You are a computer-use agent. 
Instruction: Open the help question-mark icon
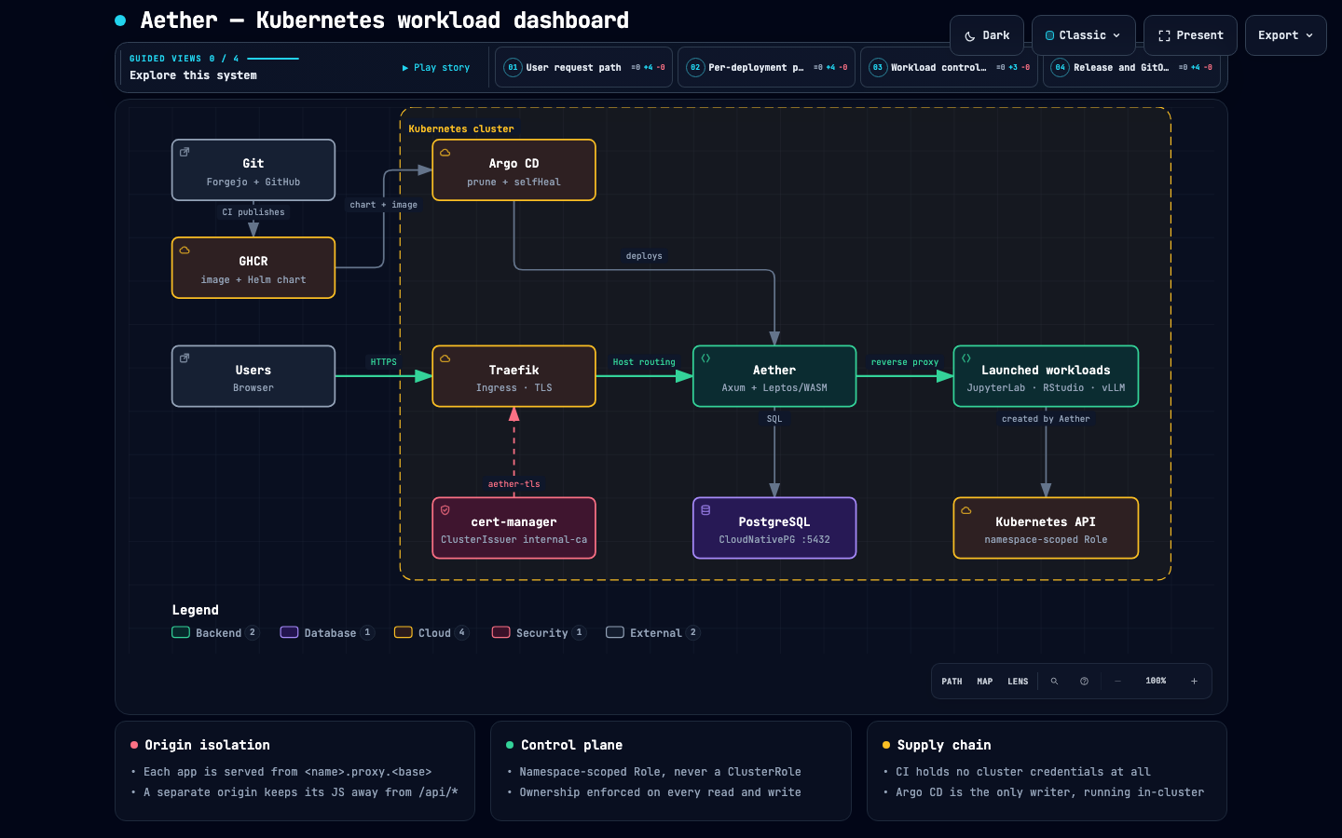(1084, 682)
